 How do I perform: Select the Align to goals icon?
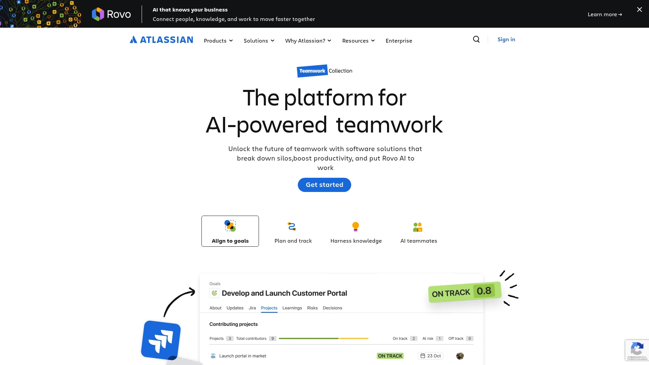click(230, 226)
